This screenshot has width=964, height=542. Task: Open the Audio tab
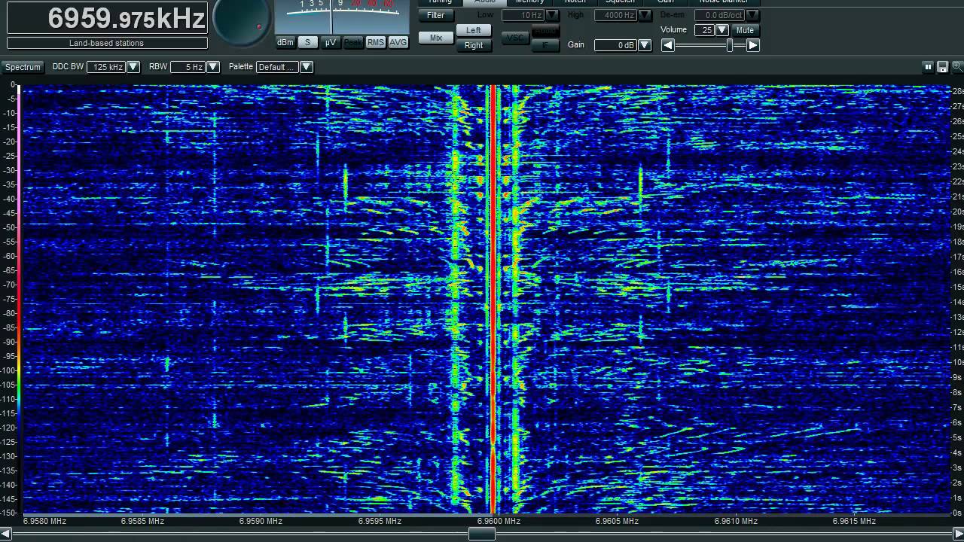pos(484,2)
